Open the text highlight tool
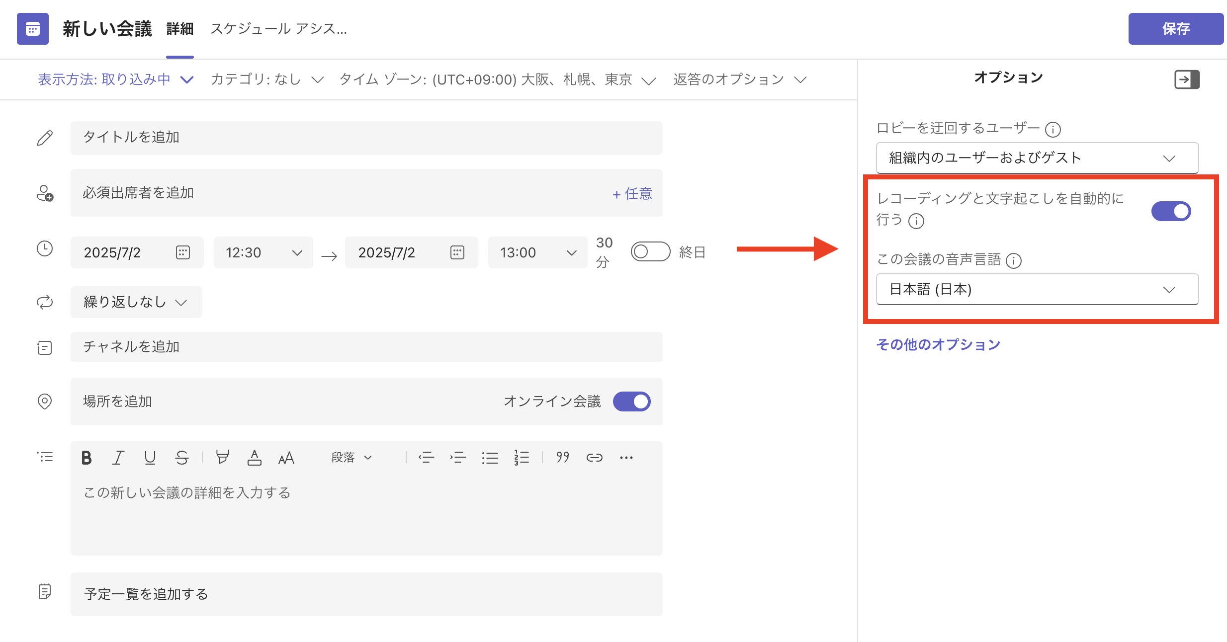The width and height of the screenshot is (1227, 642). [222, 457]
